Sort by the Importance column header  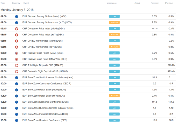[112, 3]
